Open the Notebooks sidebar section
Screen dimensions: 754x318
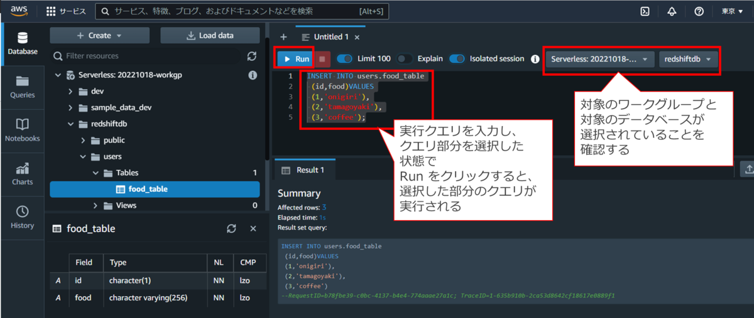[x=23, y=130]
